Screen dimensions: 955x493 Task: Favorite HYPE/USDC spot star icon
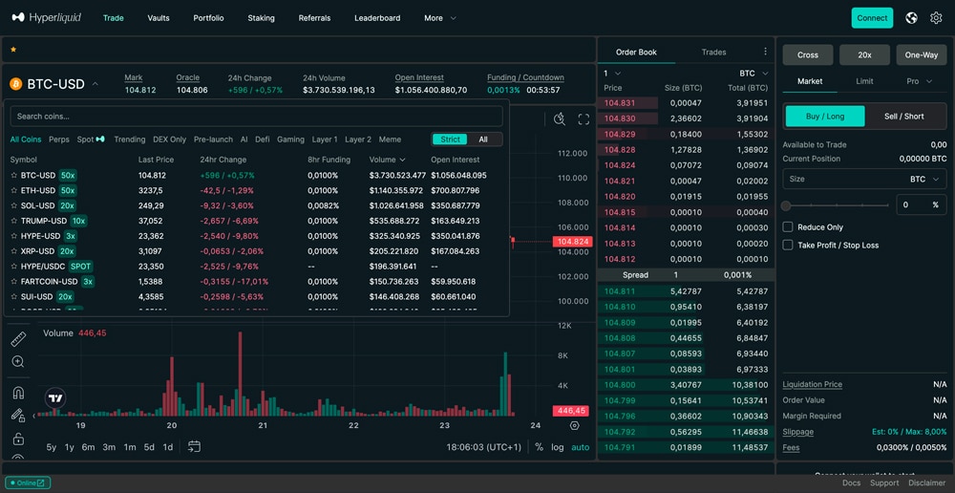[x=14, y=267]
